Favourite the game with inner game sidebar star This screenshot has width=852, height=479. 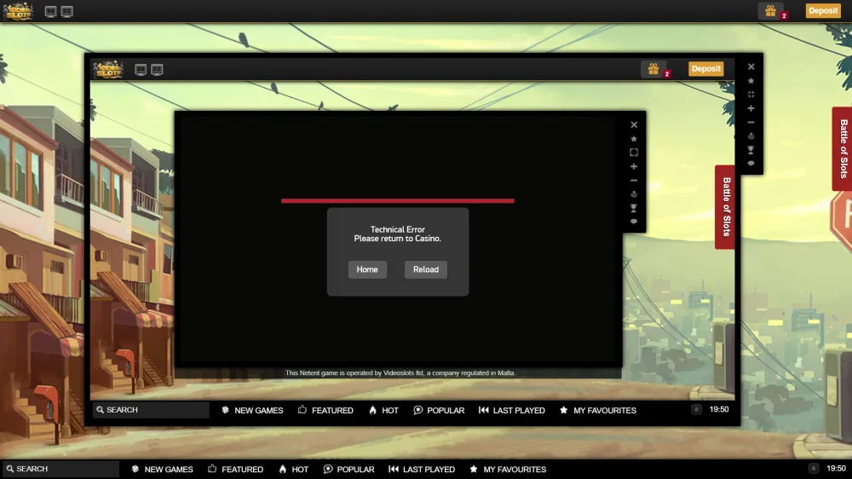tap(634, 139)
